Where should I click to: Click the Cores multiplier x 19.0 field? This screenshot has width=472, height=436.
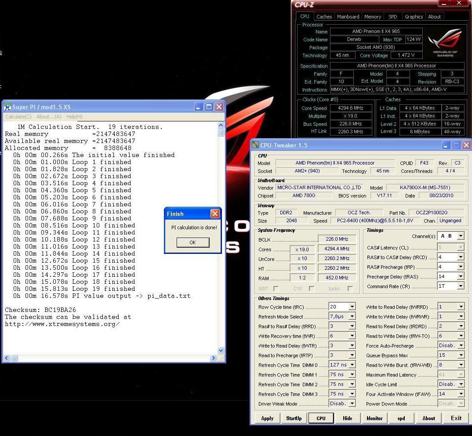tap(302, 249)
